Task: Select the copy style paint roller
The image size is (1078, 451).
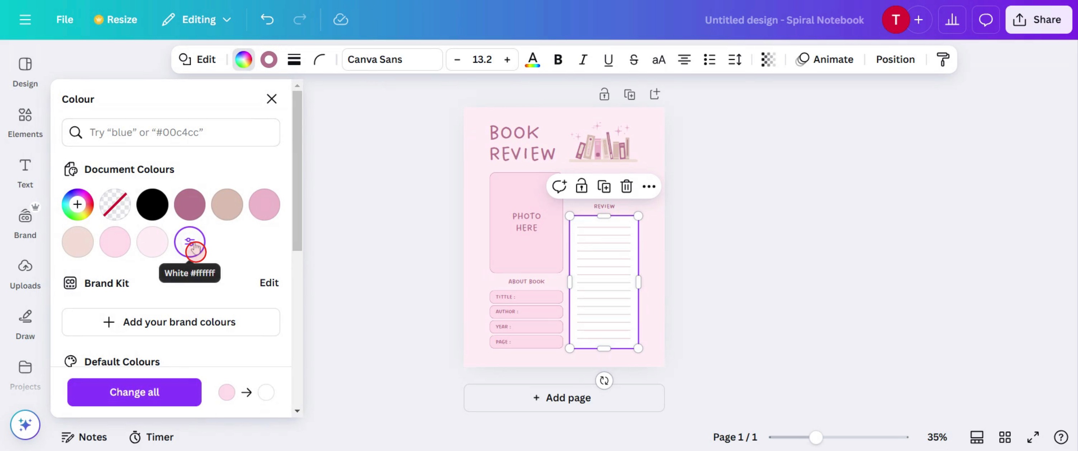Action: point(943,59)
